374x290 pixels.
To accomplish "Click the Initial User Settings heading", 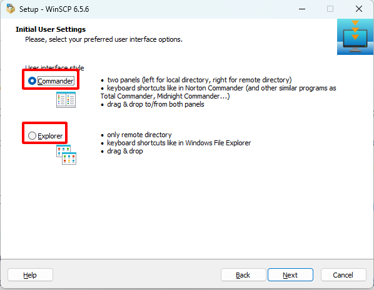I will [51, 29].
